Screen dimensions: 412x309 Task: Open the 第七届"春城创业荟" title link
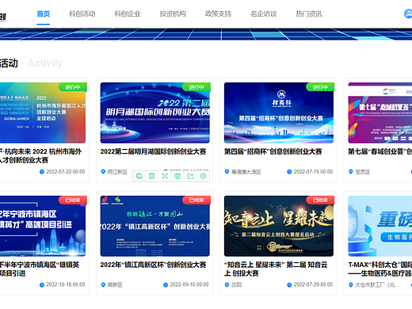380,151
